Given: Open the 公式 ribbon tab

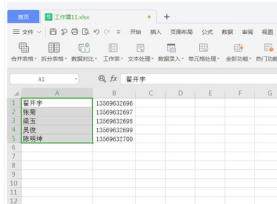Looking at the screenshot, I should coord(207,32).
